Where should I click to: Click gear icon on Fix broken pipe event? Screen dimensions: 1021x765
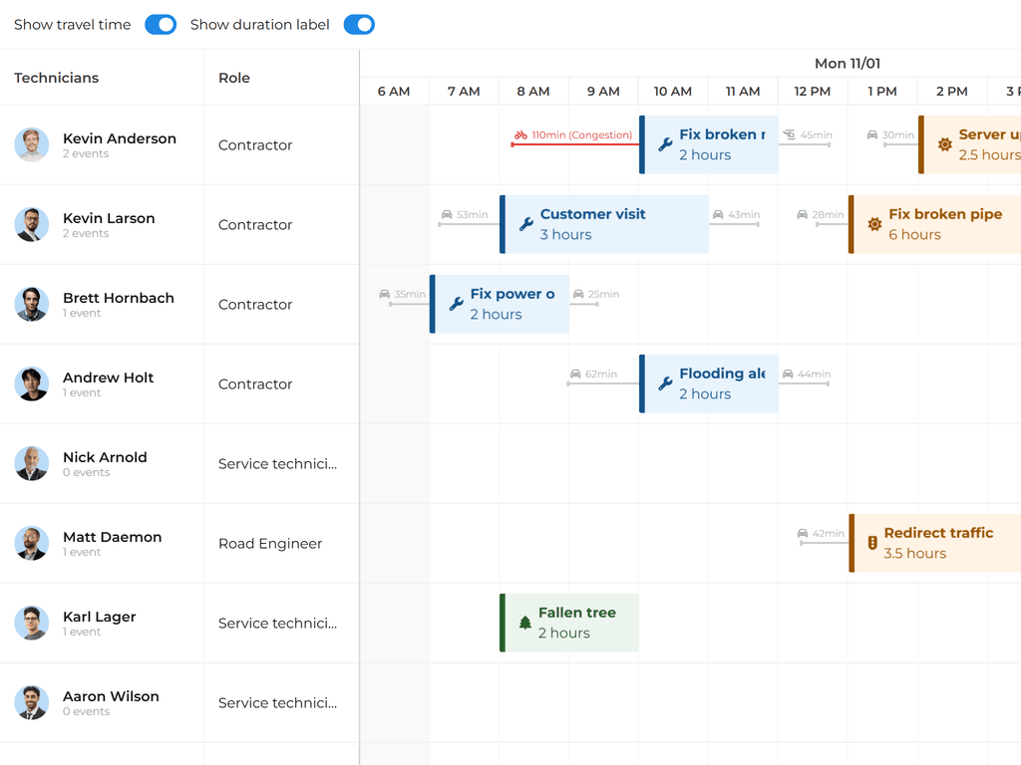(874, 224)
